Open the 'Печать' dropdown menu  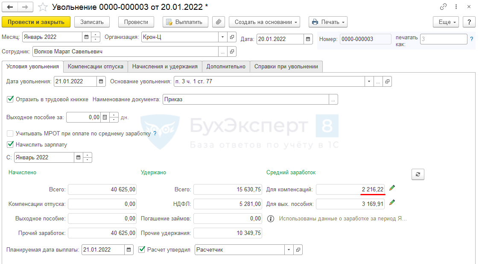tap(328, 22)
